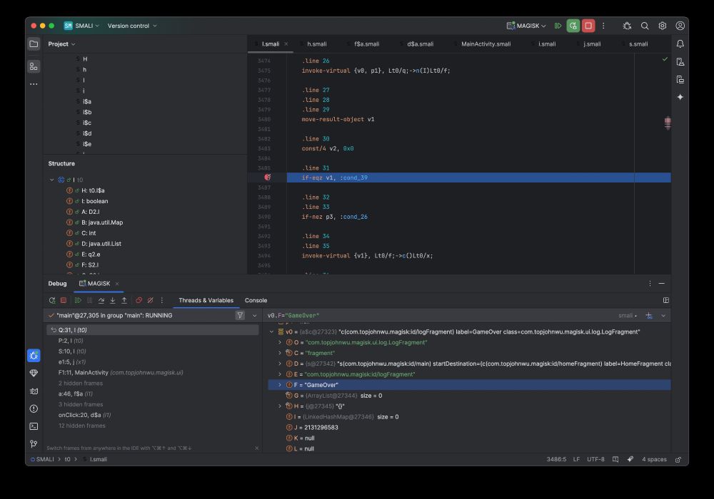This screenshot has width=714, height=499.
Task: Open the layout settings icon in Debug panel
Action: click(665, 300)
